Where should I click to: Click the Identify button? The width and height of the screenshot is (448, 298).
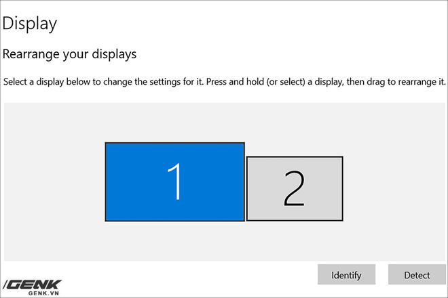(346, 275)
